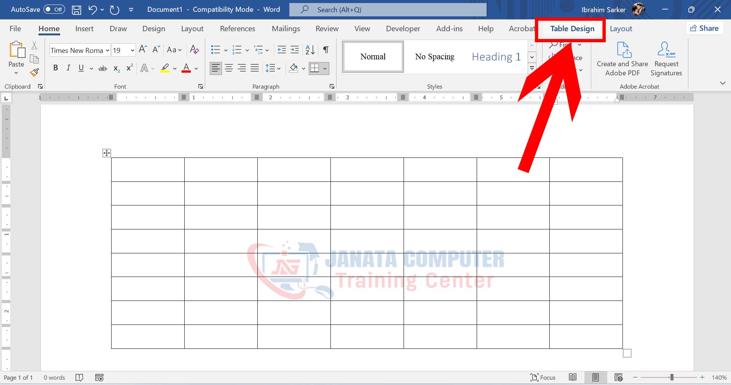Select the Bullets list icon
This screenshot has height=385, width=731.
click(215, 50)
